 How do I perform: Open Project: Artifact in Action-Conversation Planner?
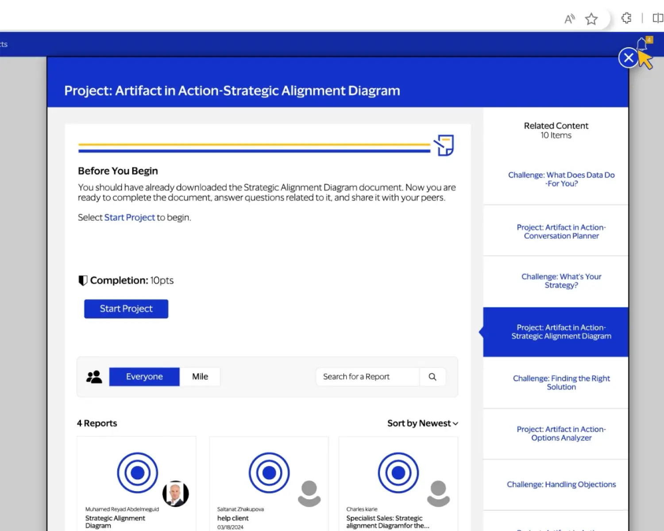click(561, 231)
